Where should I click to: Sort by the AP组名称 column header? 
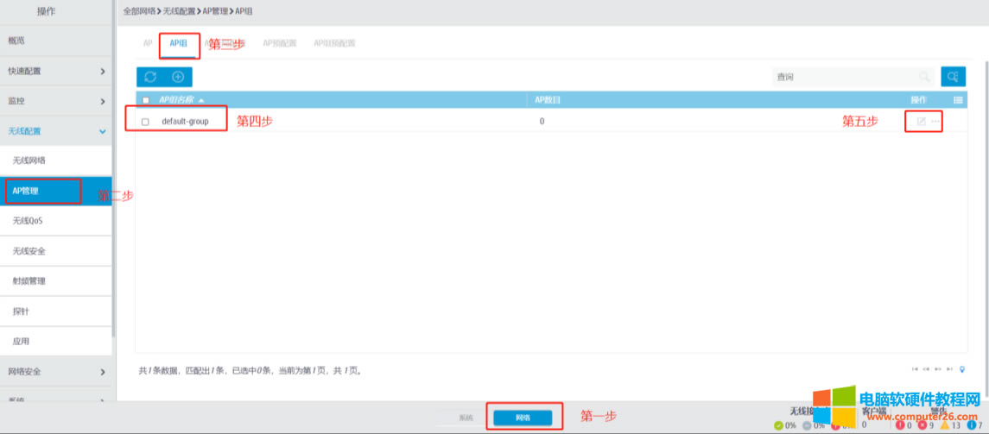[181, 100]
